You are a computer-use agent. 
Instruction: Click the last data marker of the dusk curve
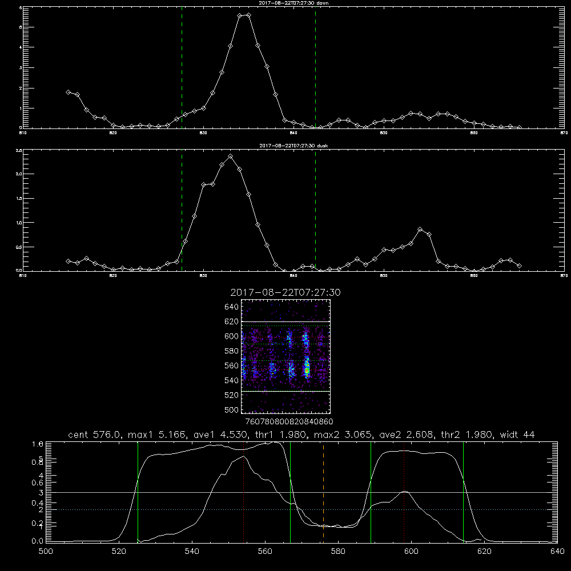(519, 266)
